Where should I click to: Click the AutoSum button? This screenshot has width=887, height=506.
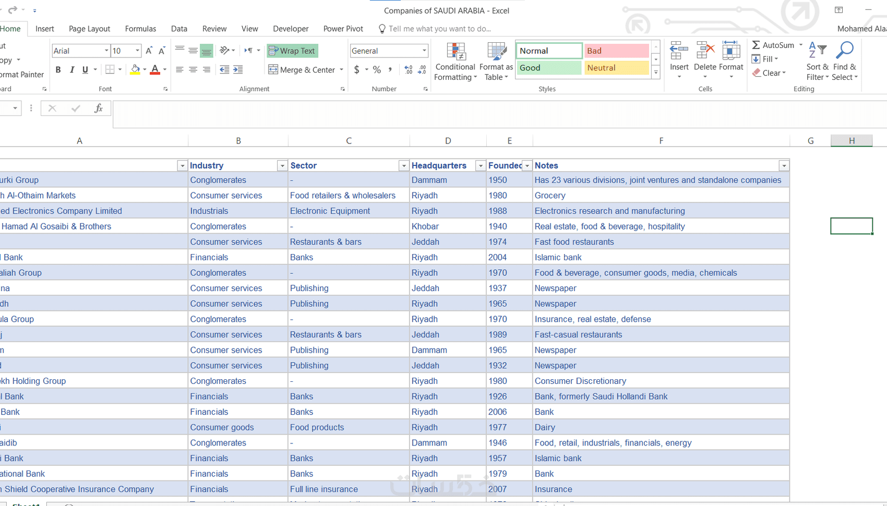tap(773, 45)
